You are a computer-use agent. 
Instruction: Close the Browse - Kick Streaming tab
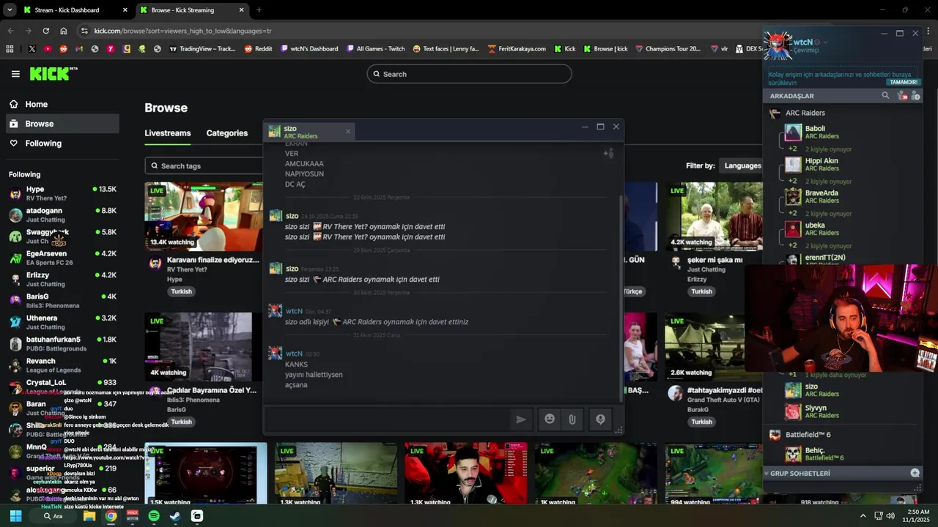click(x=241, y=10)
